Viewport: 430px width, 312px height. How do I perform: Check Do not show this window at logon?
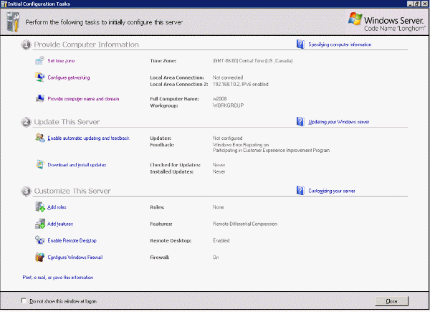(24, 301)
